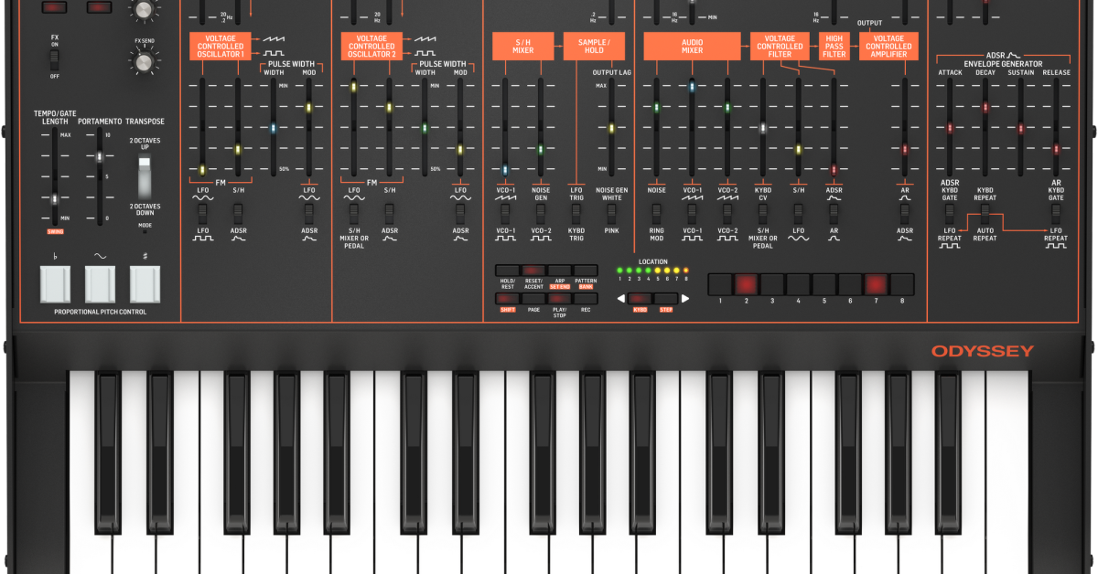Click the ADSR Release slider
This screenshot has height=574, width=1098.
click(x=1056, y=149)
